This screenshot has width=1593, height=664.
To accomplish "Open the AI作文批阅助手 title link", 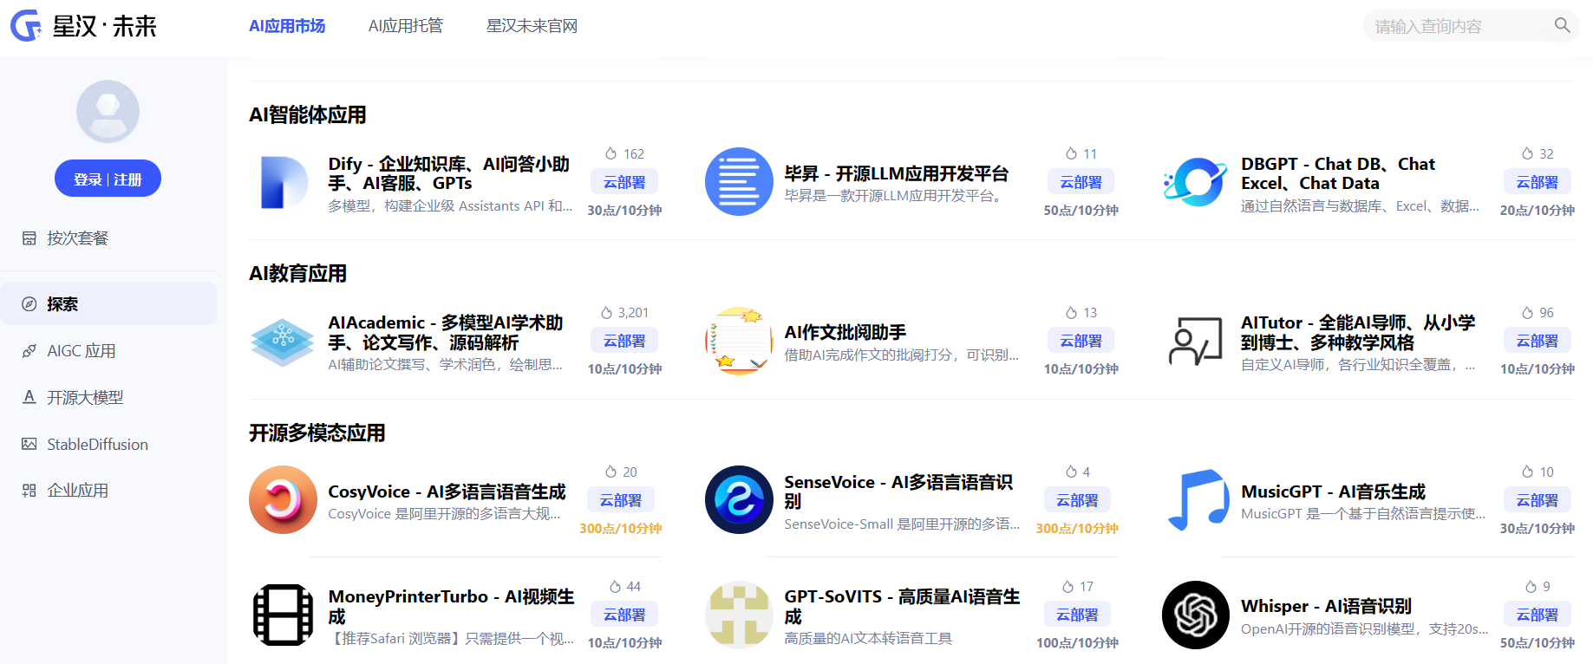I will (845, 332).
